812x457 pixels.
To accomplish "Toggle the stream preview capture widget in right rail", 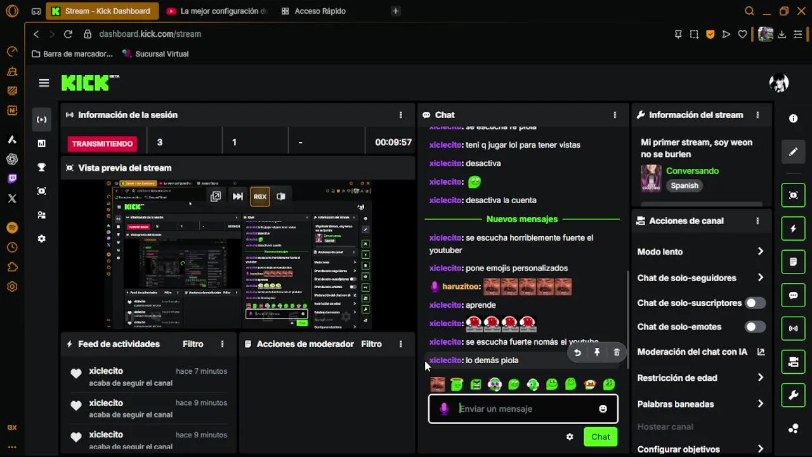I will tap(793, 195).
